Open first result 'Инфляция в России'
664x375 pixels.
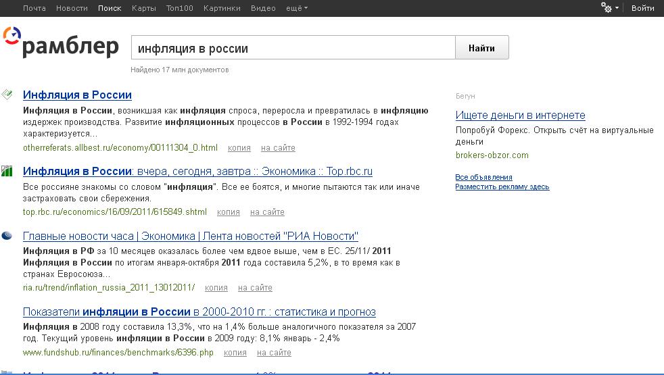coord(77,95)
